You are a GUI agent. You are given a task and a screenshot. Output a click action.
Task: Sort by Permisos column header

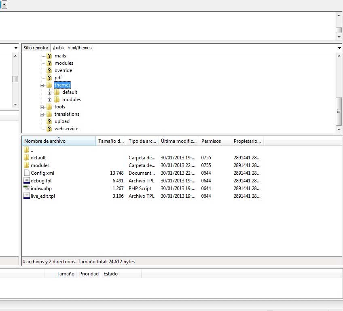[215, 141]
